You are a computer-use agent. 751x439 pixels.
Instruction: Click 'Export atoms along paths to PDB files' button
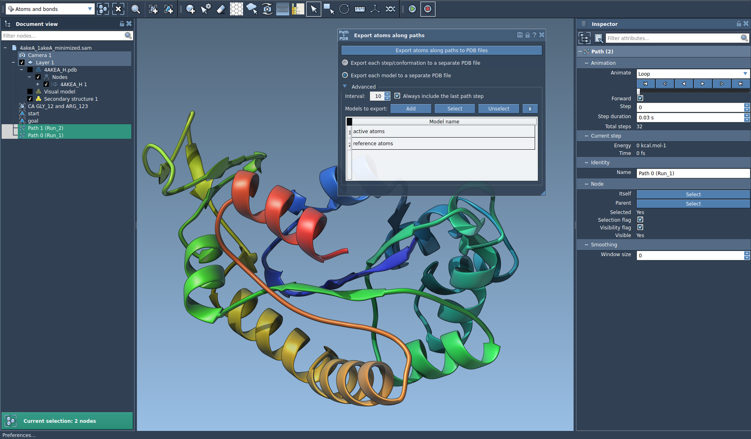pyautogui.click(x=442, y=51)
